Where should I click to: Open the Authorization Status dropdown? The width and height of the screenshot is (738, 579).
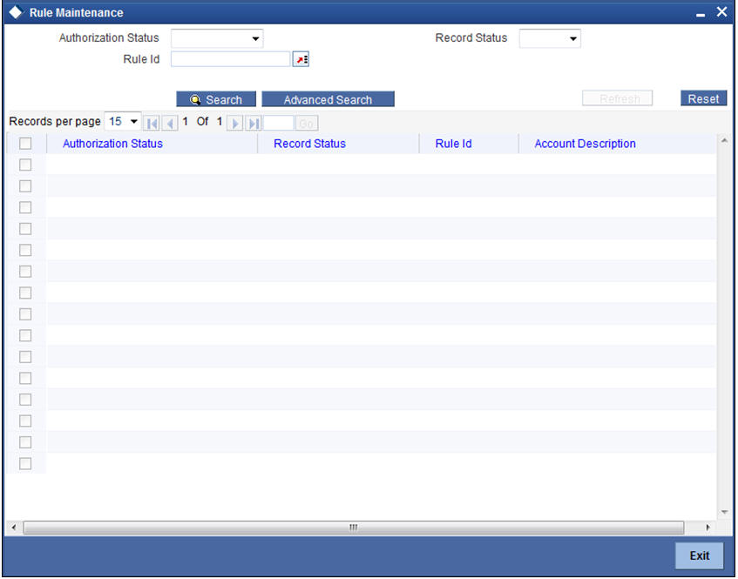click(217, 38)
